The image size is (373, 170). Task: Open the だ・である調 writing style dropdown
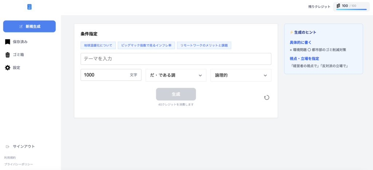point(176,75)
